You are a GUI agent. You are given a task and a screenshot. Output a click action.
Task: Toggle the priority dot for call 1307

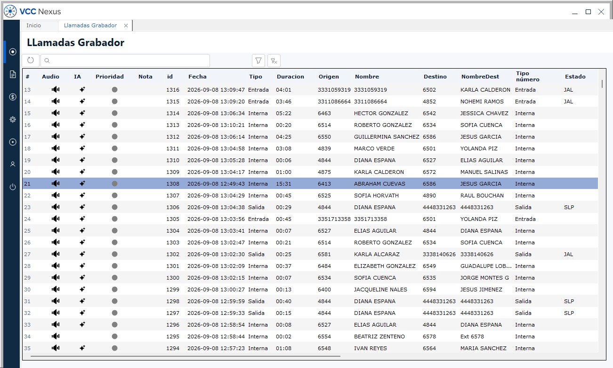(x=114, y=196)
